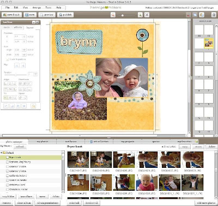Open the Edit menu
Screen dimensions: 218x206
point(16,8)
